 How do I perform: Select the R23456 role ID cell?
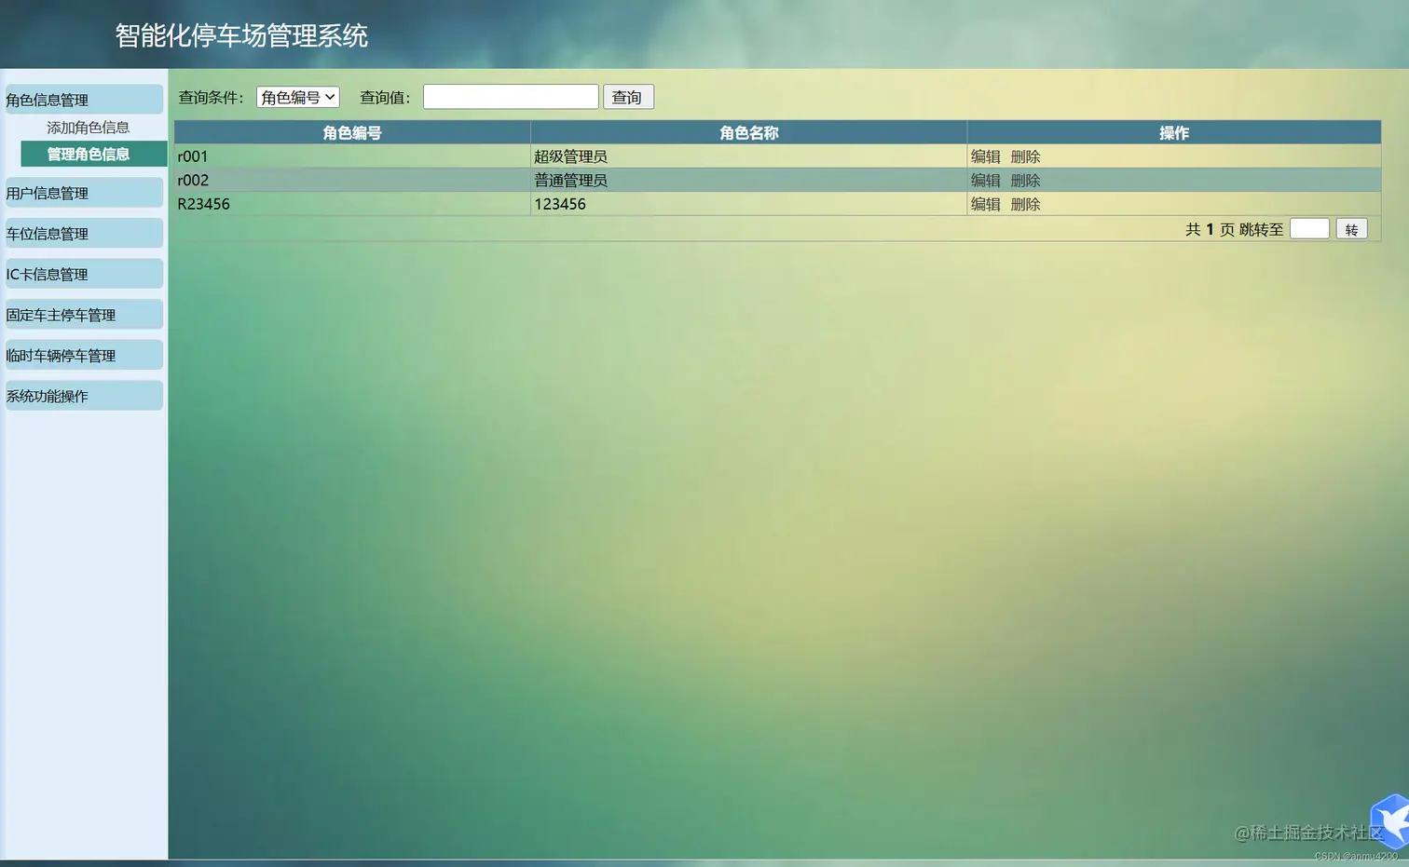(x=352, y=204)
